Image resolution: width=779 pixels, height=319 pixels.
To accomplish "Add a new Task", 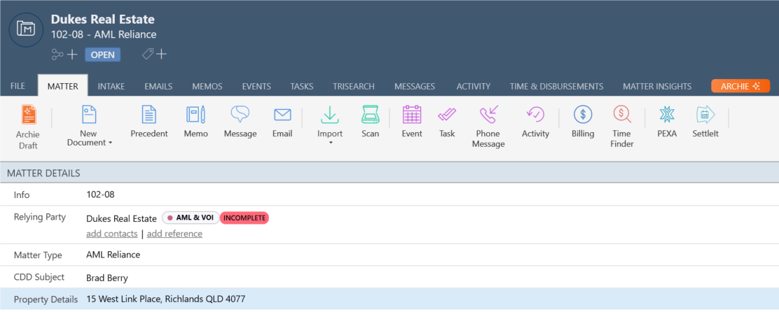I will click(447, 122).
